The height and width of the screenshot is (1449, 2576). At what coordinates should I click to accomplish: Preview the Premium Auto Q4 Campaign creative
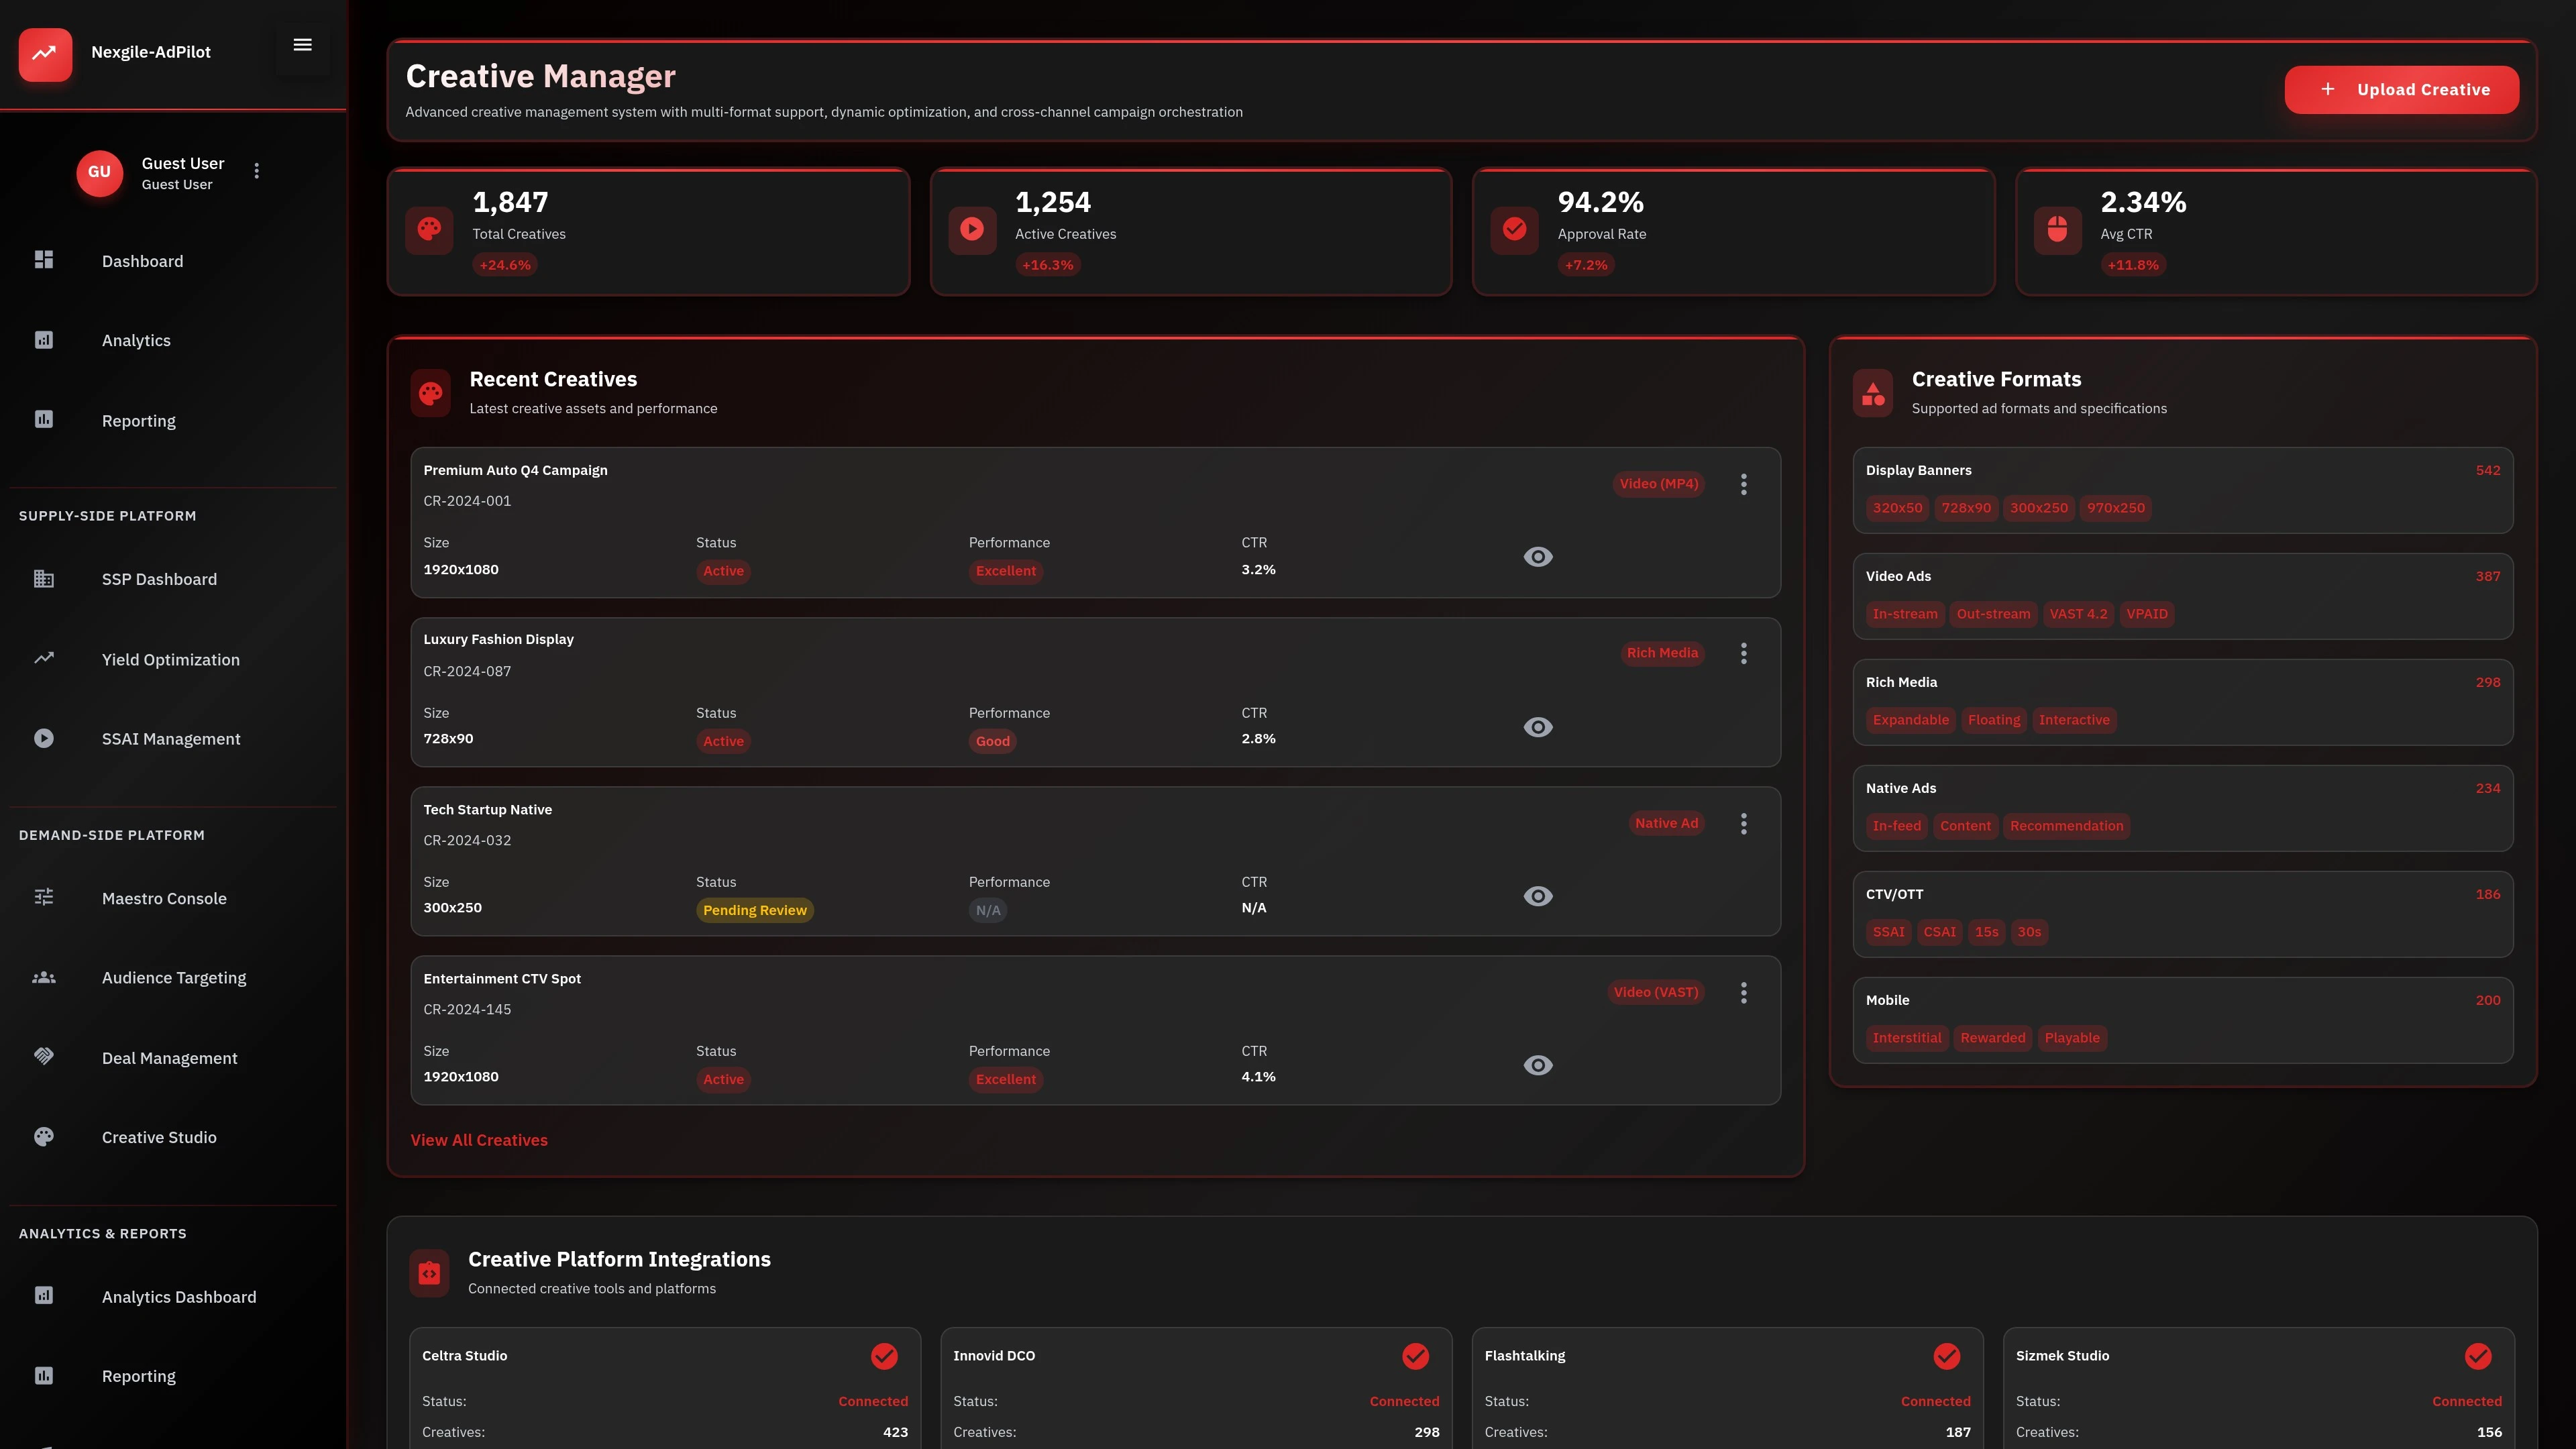coord(1538,556)
